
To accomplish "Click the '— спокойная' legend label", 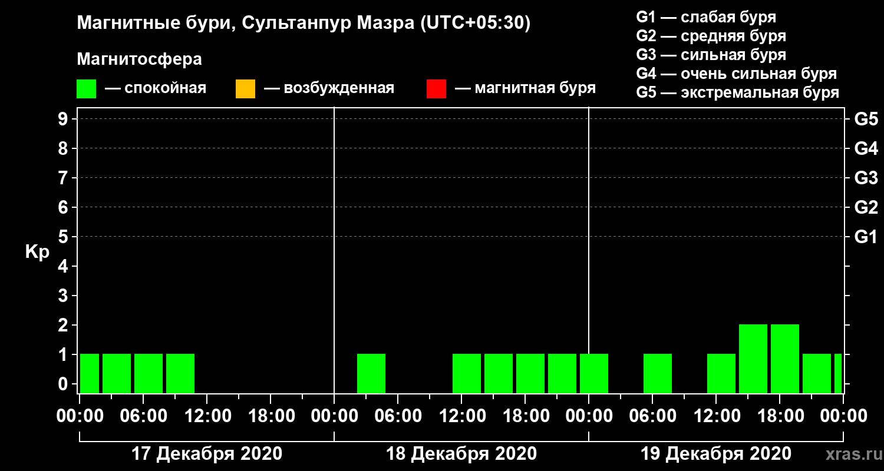I will 156,88.
